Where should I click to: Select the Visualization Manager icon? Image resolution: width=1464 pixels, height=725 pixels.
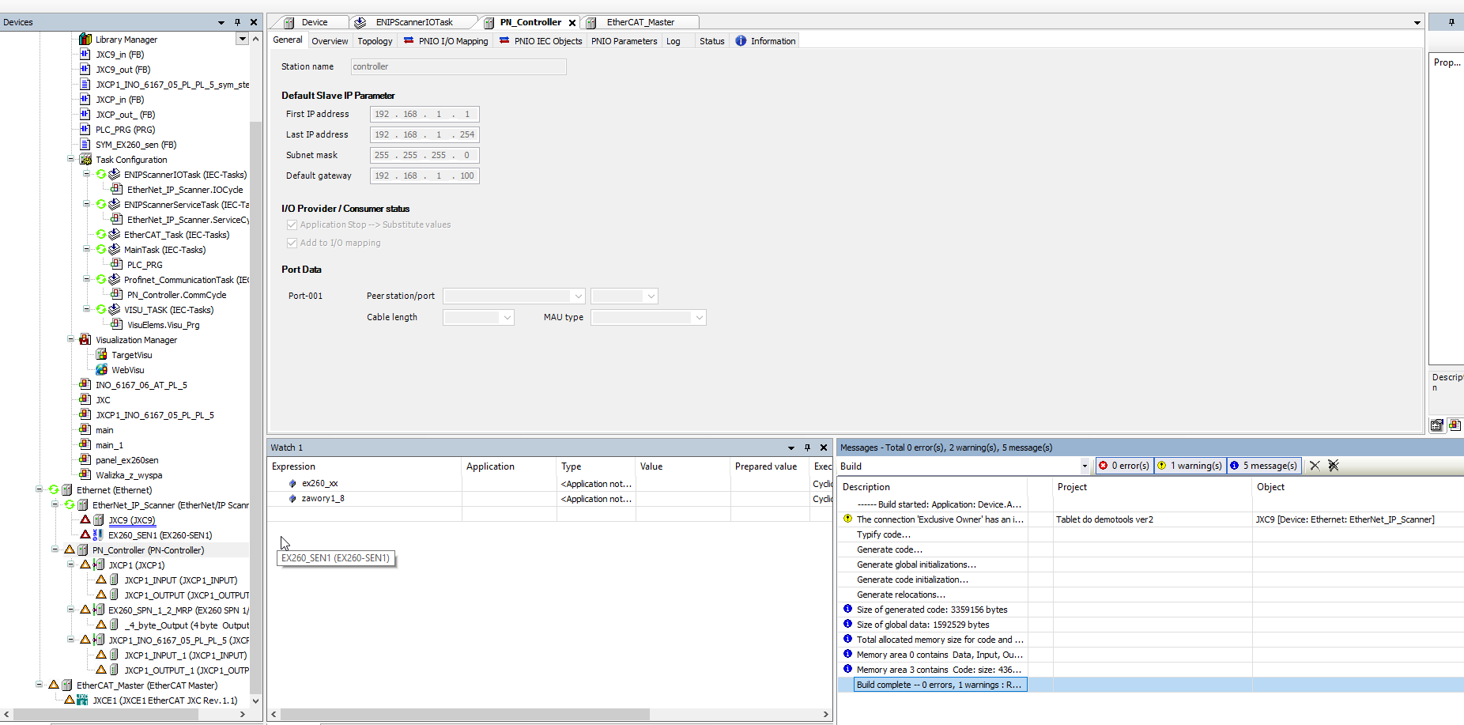[x=85, y=340]
